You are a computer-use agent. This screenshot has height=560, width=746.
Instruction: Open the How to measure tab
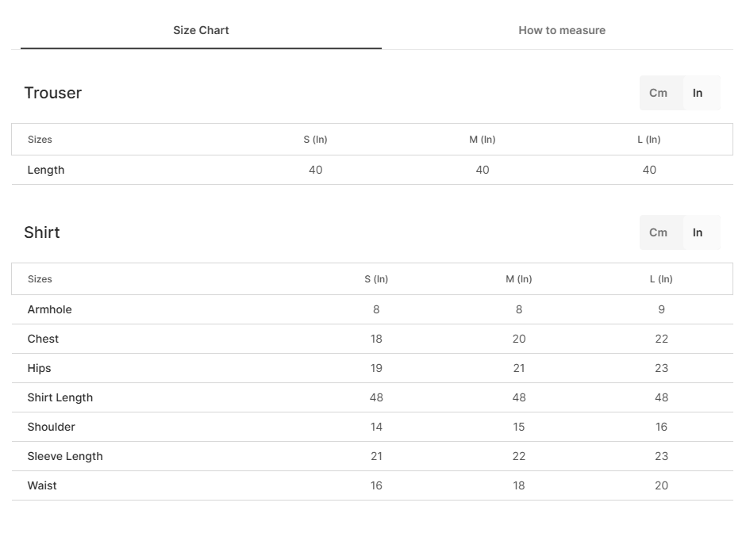point(562,30)
